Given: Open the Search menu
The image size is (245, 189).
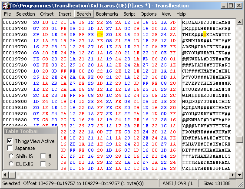Looking at the screenshot, I should 84,14.
